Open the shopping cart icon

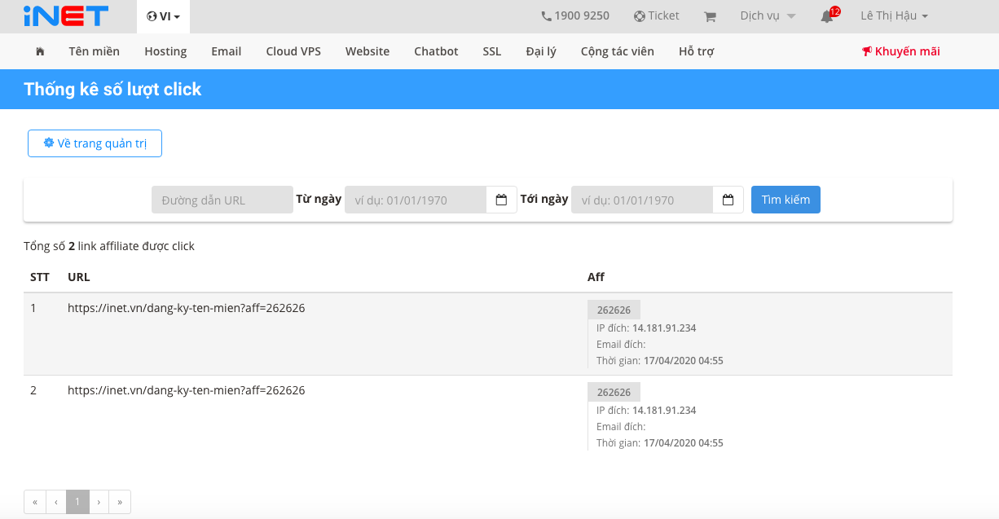pos(710,16)
